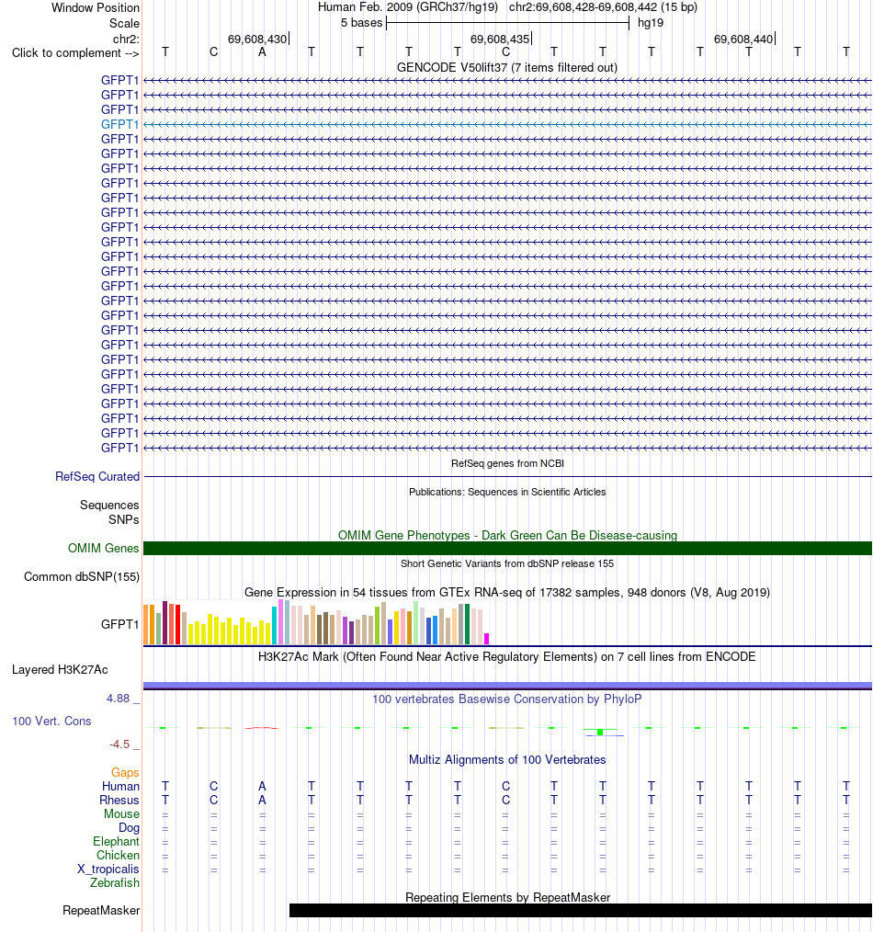Click the orange Gaps label
Image resolution: width=873 pixels, height=932 pixels.
coord(125,772)
